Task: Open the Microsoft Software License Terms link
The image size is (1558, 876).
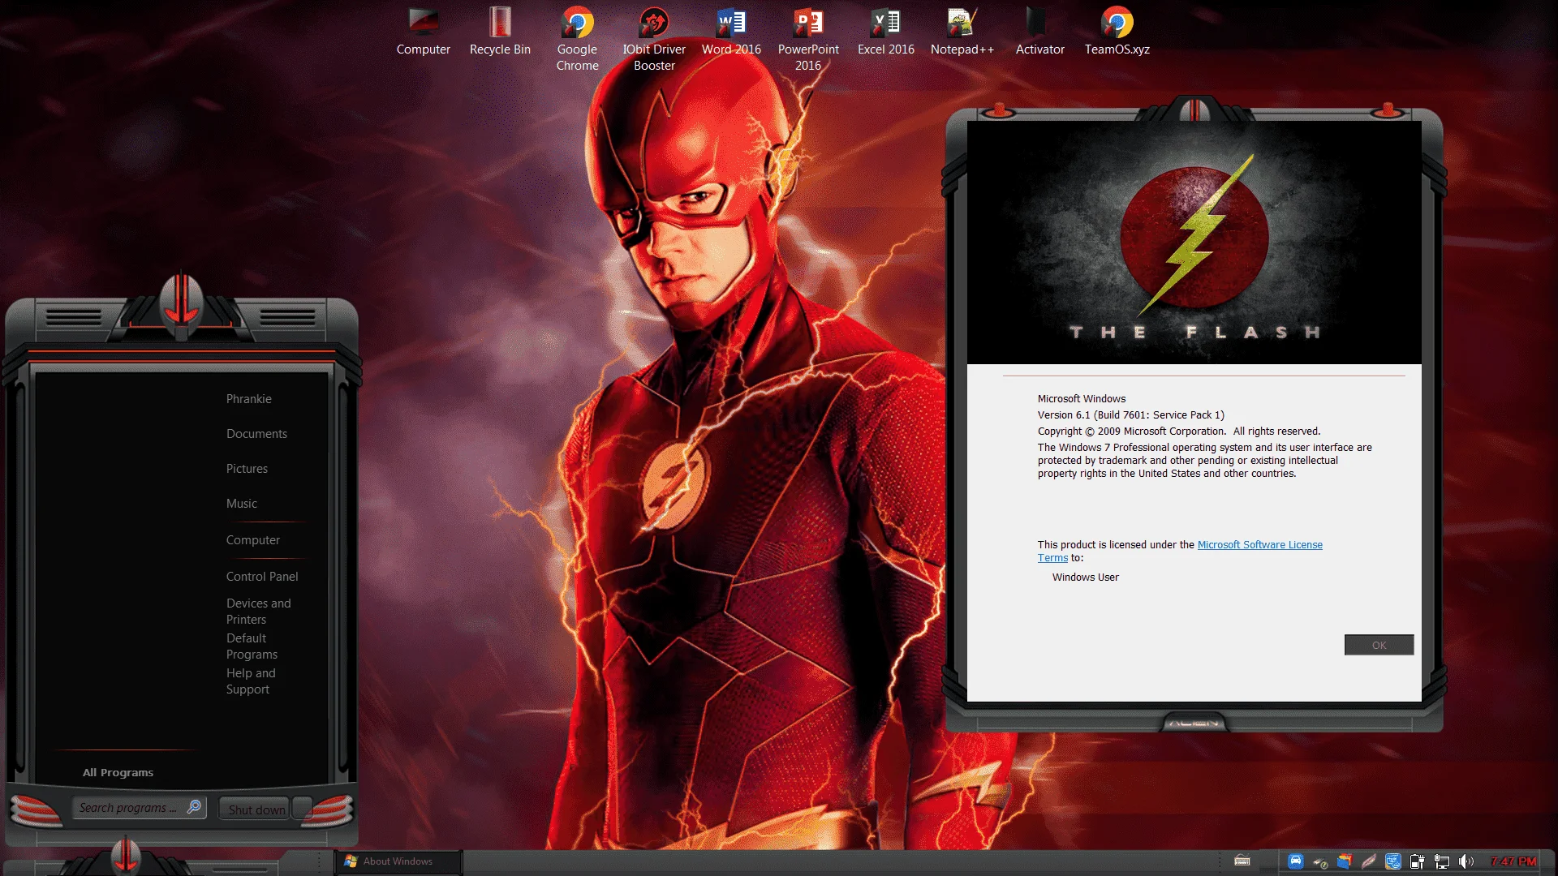Action: pyautogui.click(x=1259, y=545)
